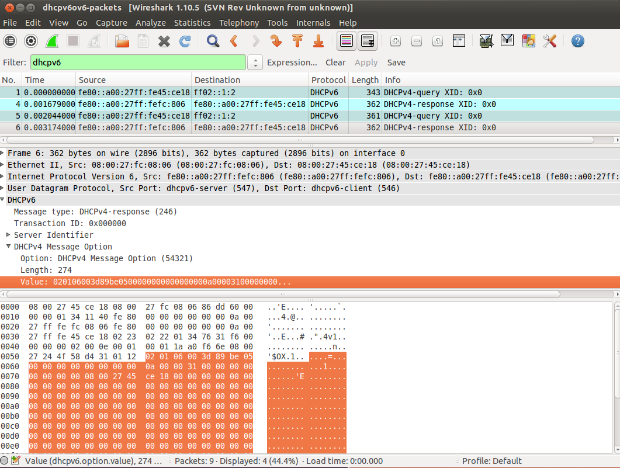Go back in packet history

click(234, 41)
